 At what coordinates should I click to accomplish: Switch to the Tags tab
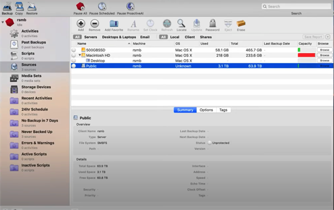pyautogui.click(x=223, y=110)
